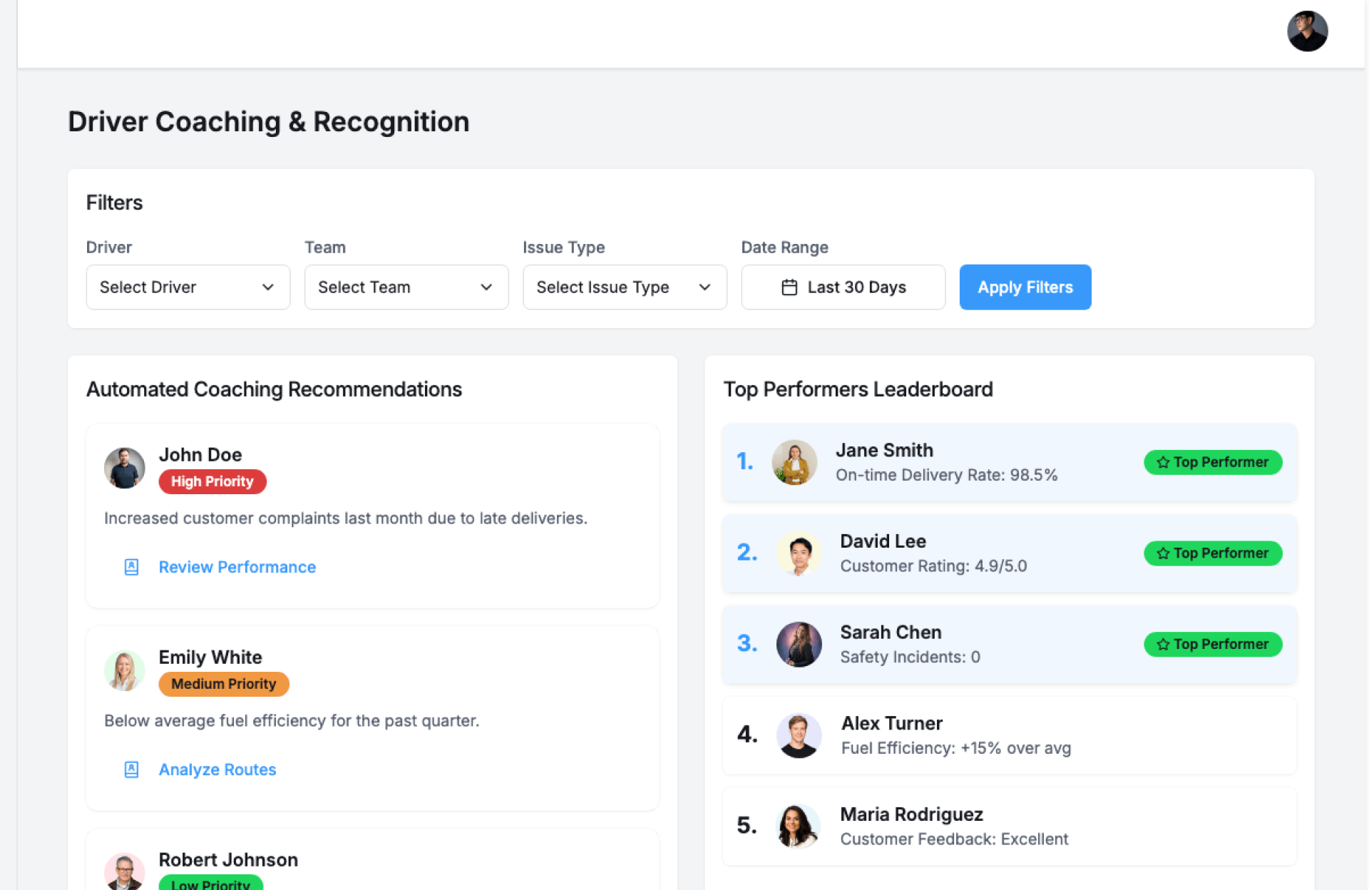This screenshot has width=1369, height=890.
Task: Click the High Priority badge for John Doe
Action: pyautogui.click(x=212, y=481)
